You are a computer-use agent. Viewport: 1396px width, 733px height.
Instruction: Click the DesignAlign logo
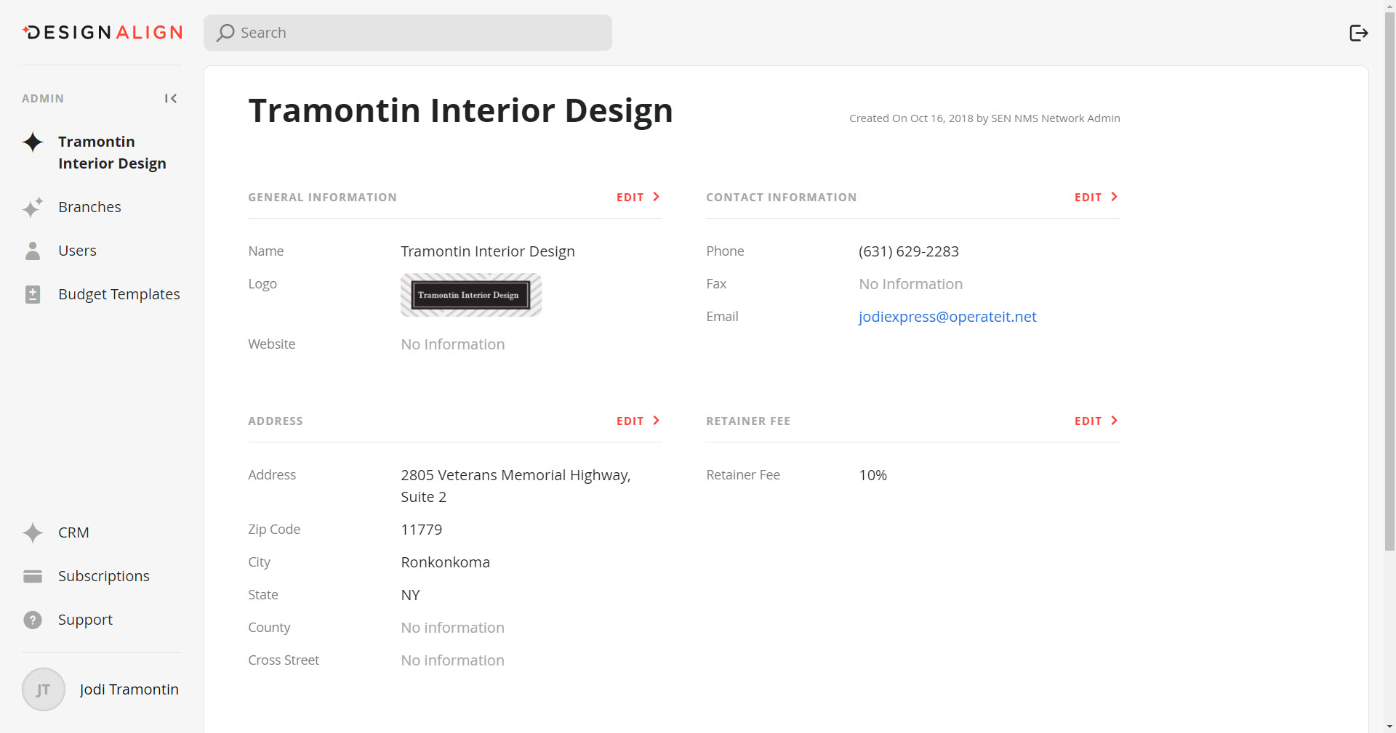103,33
